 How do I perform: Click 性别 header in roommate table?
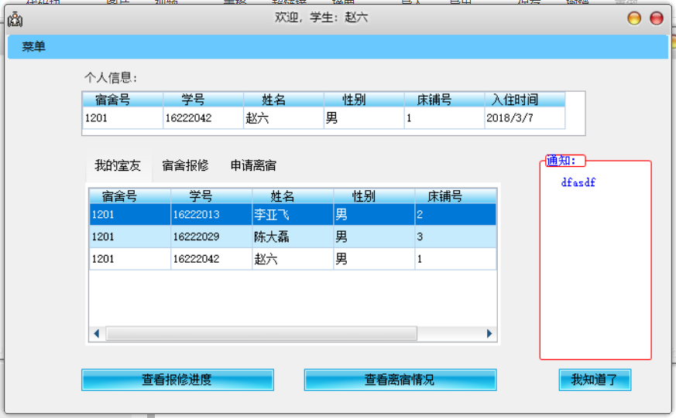click(374, 196)
